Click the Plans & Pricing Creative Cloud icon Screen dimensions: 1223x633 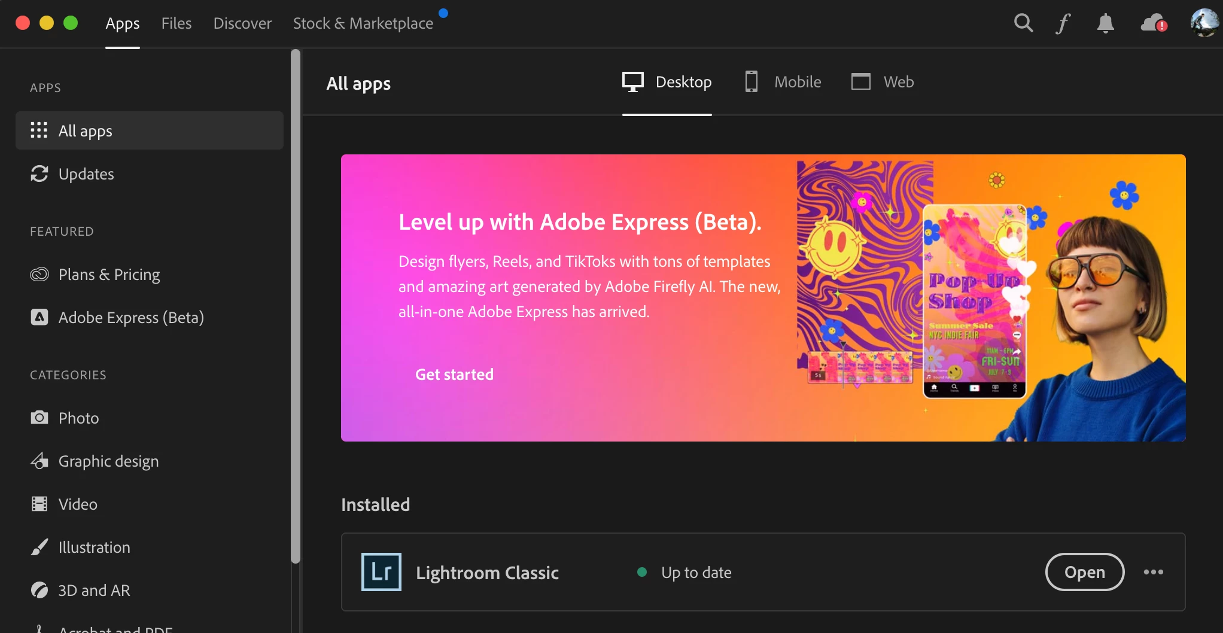[39, 274]
